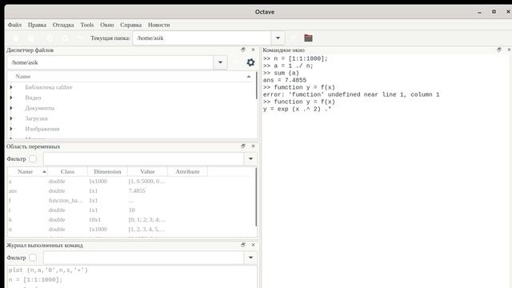Select n = [1:1:1000]; history entry
The width and height of the screenshot is (512, 288).
coord(35,280)
